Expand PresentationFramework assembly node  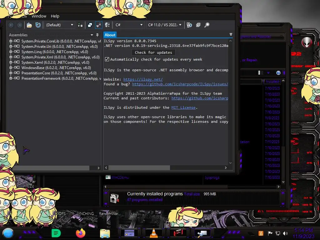coord(11,78)
